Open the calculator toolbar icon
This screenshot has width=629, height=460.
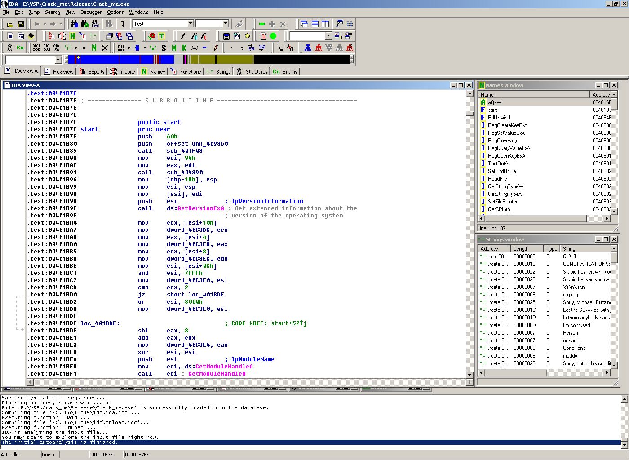226,36
